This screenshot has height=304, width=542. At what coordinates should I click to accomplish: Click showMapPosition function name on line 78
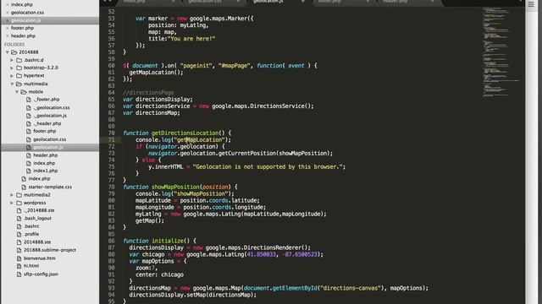click(x=175, y=187)
